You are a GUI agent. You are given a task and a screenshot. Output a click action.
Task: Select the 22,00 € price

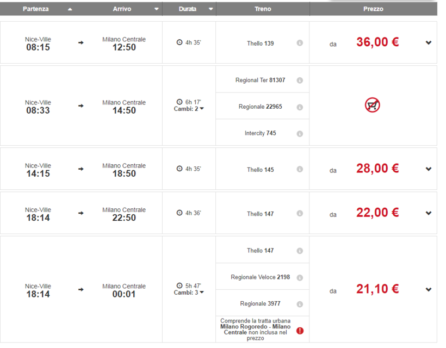pos(377,213)
